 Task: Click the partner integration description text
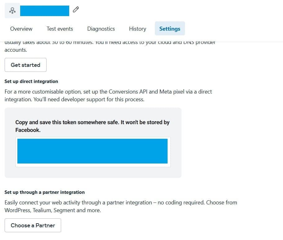121,206
